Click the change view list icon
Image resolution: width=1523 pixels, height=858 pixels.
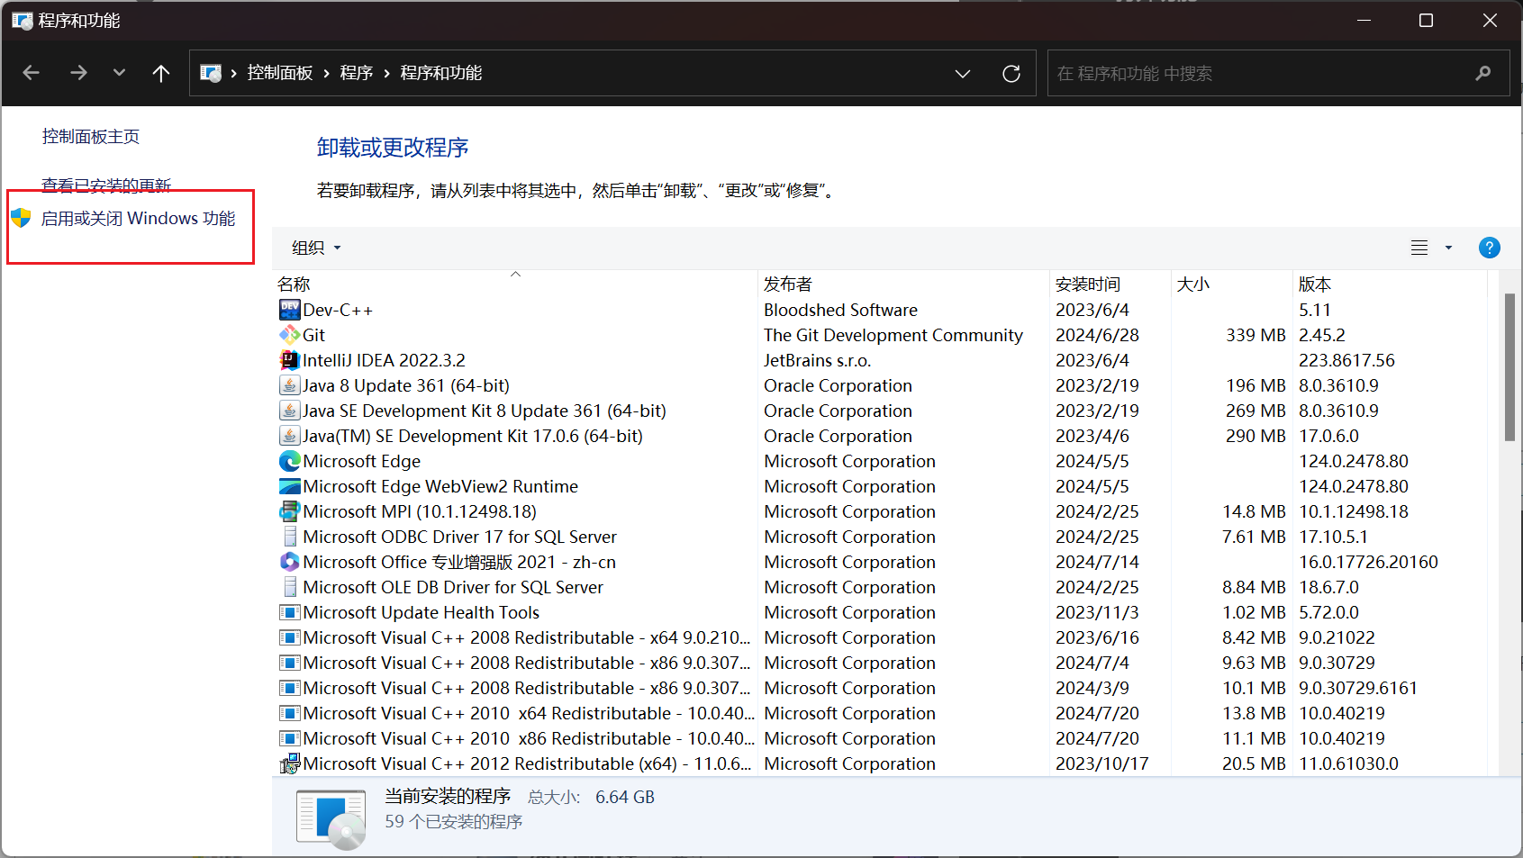pos(1419,248)
